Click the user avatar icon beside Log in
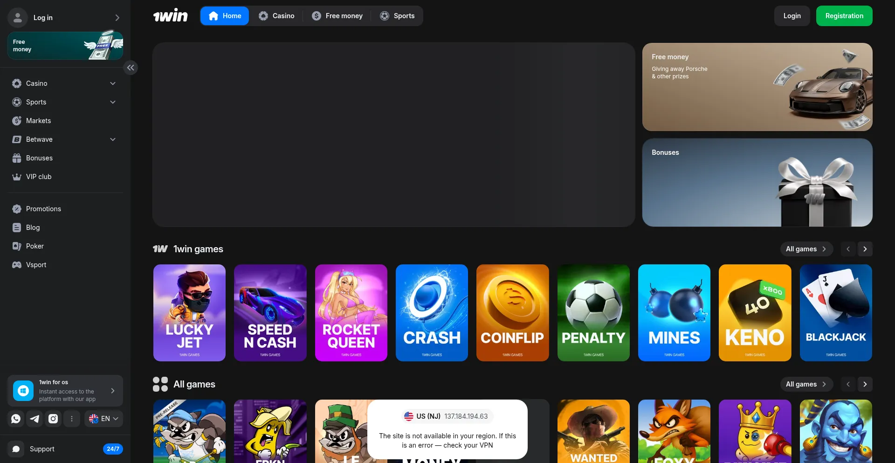Viewport: 895px width, 463px height. click(18, 18)
